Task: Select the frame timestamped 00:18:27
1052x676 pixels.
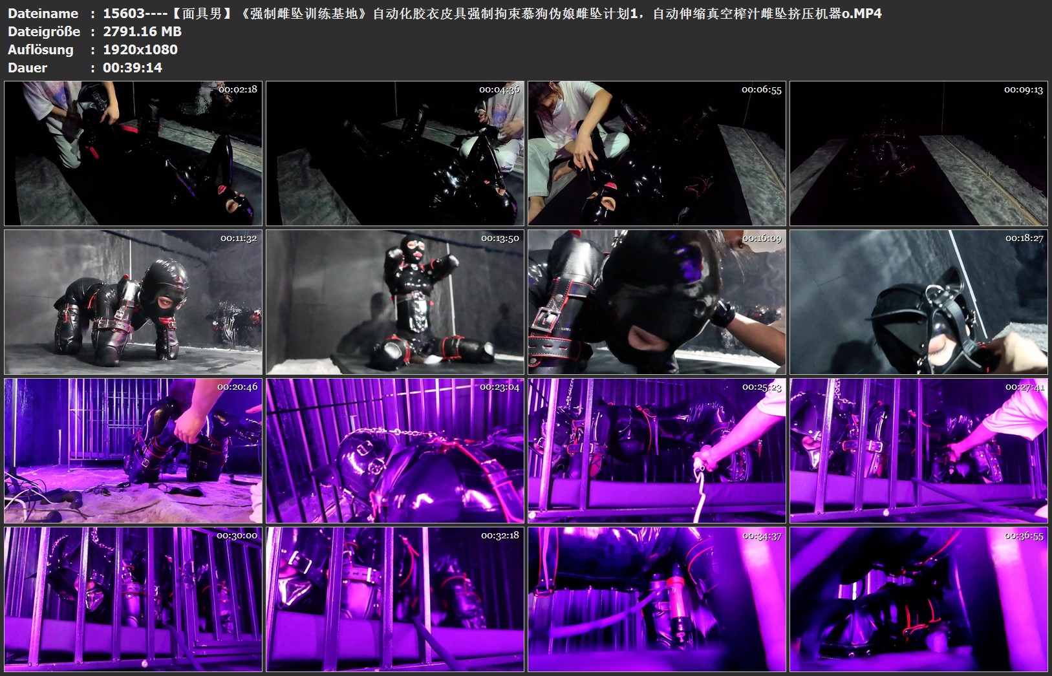Action: [x=918, y=302]
